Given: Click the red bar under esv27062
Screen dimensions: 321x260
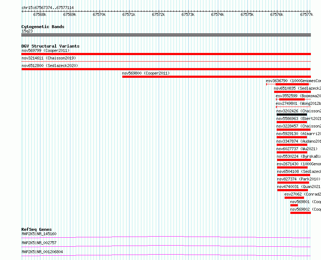Looking at the screenshot, I should point(294,198).
